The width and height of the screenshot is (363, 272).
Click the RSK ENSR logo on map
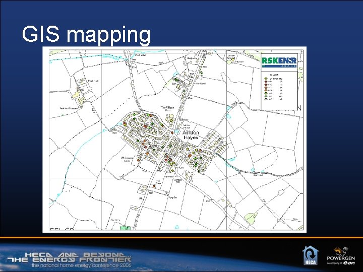click(x=279, y=62)
